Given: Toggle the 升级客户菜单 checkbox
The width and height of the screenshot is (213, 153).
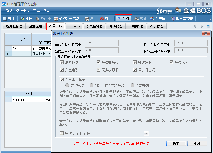Looking at the screenshot, I should (62, 80).
